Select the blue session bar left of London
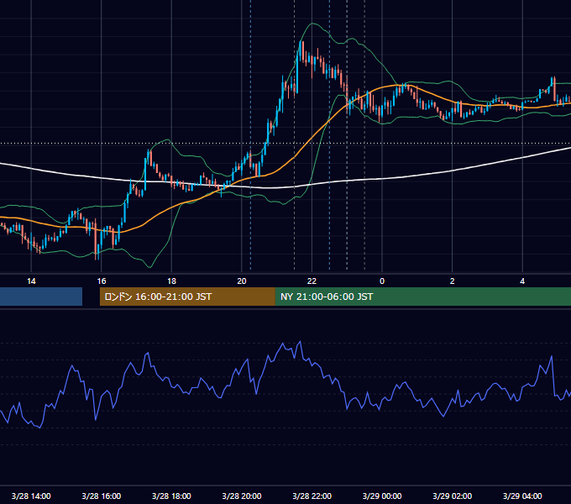This screenshot has height=504, width=571. point(41,297)
